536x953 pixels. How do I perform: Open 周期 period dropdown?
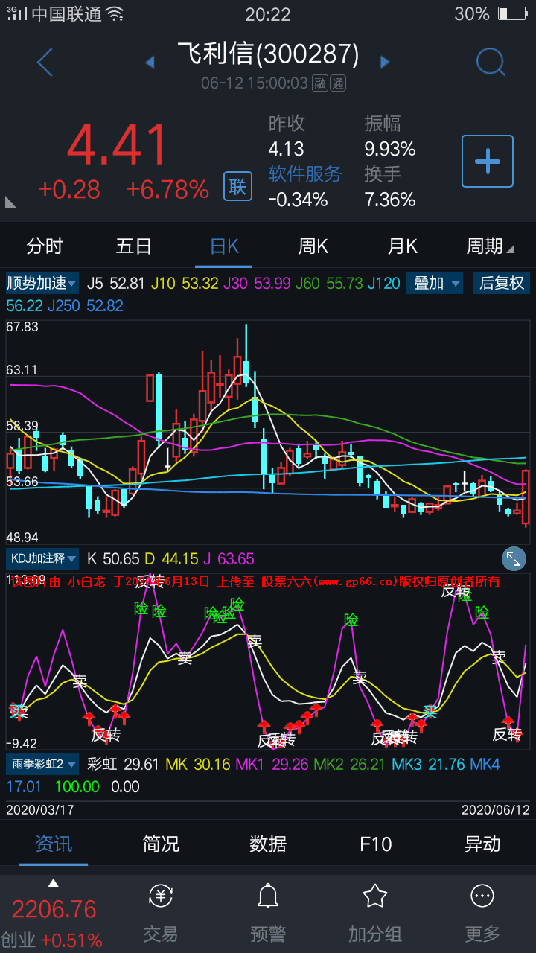click(490, 246)
